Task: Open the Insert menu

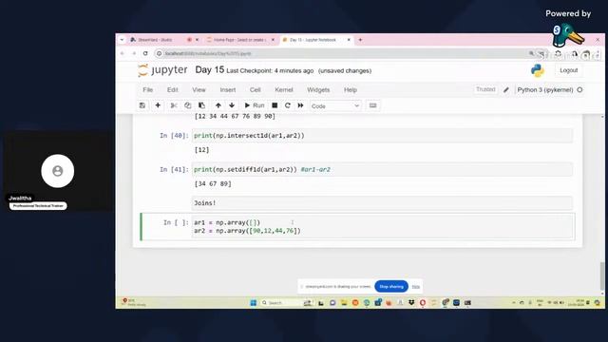Action: pos(228,89)
